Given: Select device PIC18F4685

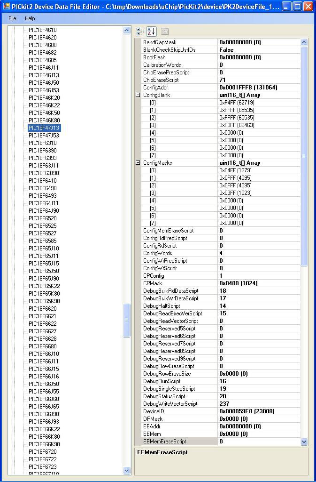Looking at the screenshot, I should [x=43, y=60].
